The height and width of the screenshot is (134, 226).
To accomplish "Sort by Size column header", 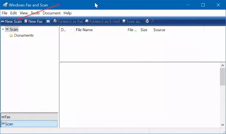I will coord(145,30).
